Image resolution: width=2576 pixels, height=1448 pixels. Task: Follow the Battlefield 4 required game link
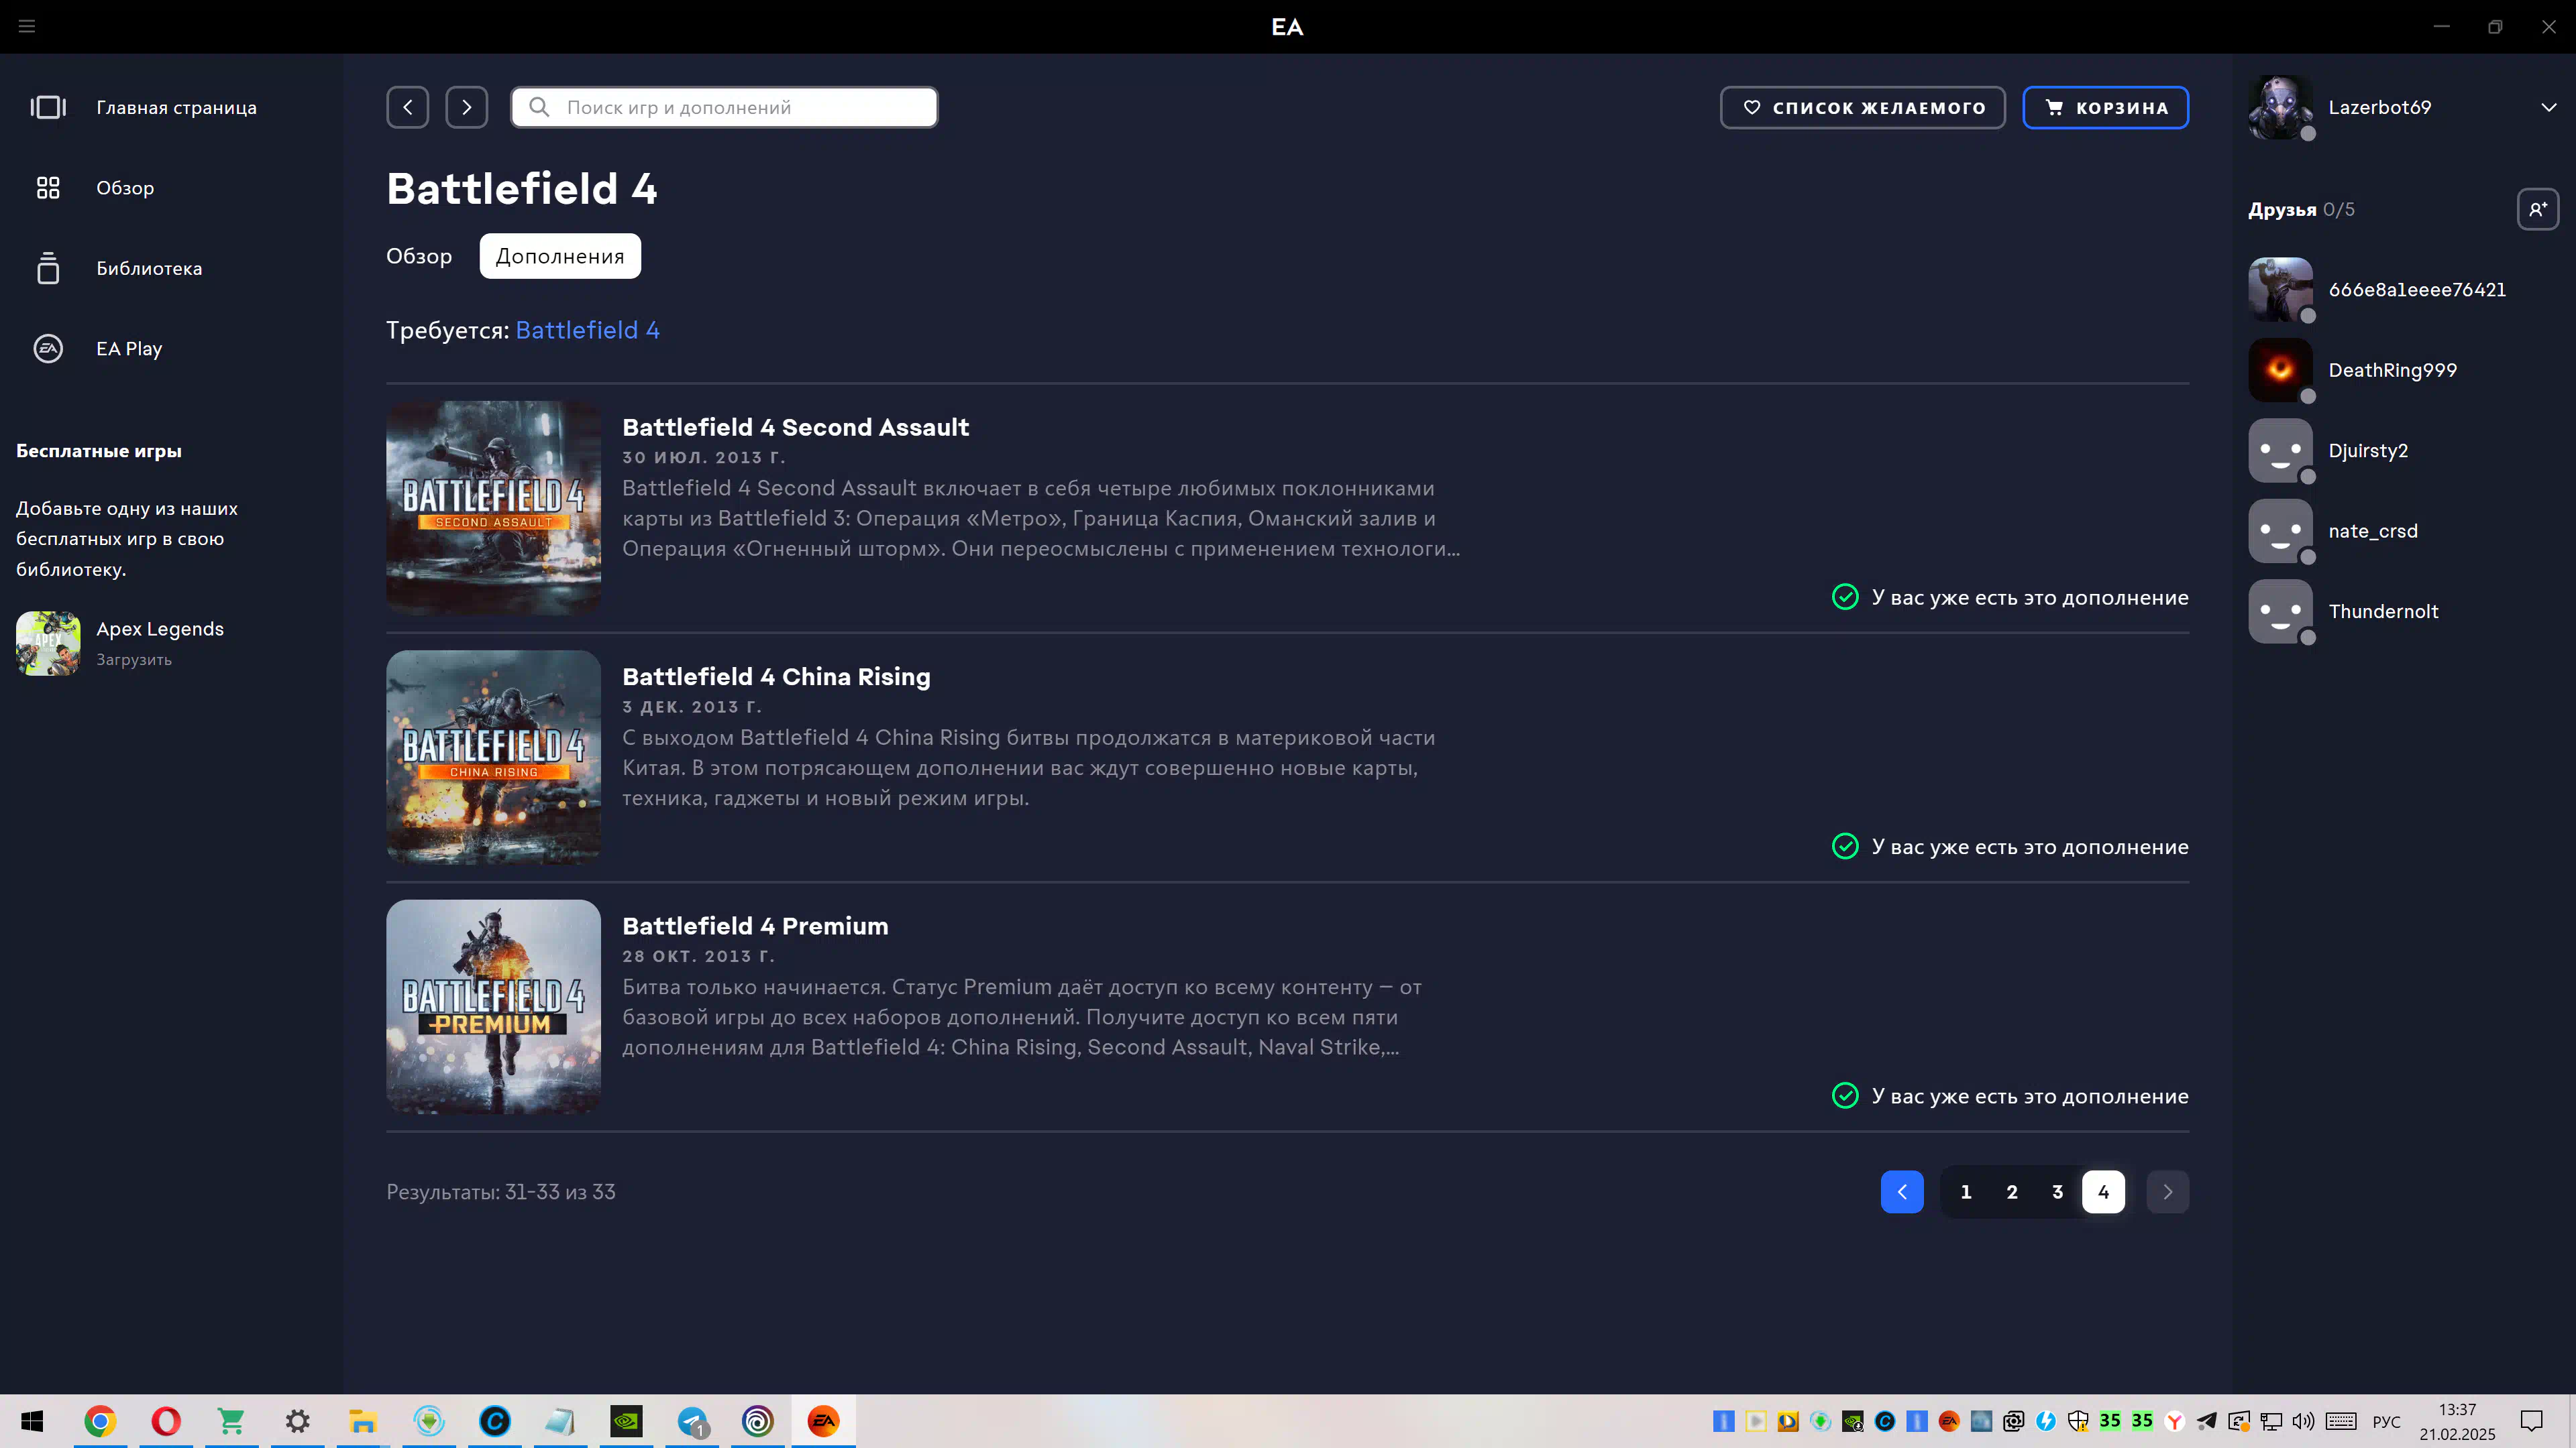(x=587, y=330)
